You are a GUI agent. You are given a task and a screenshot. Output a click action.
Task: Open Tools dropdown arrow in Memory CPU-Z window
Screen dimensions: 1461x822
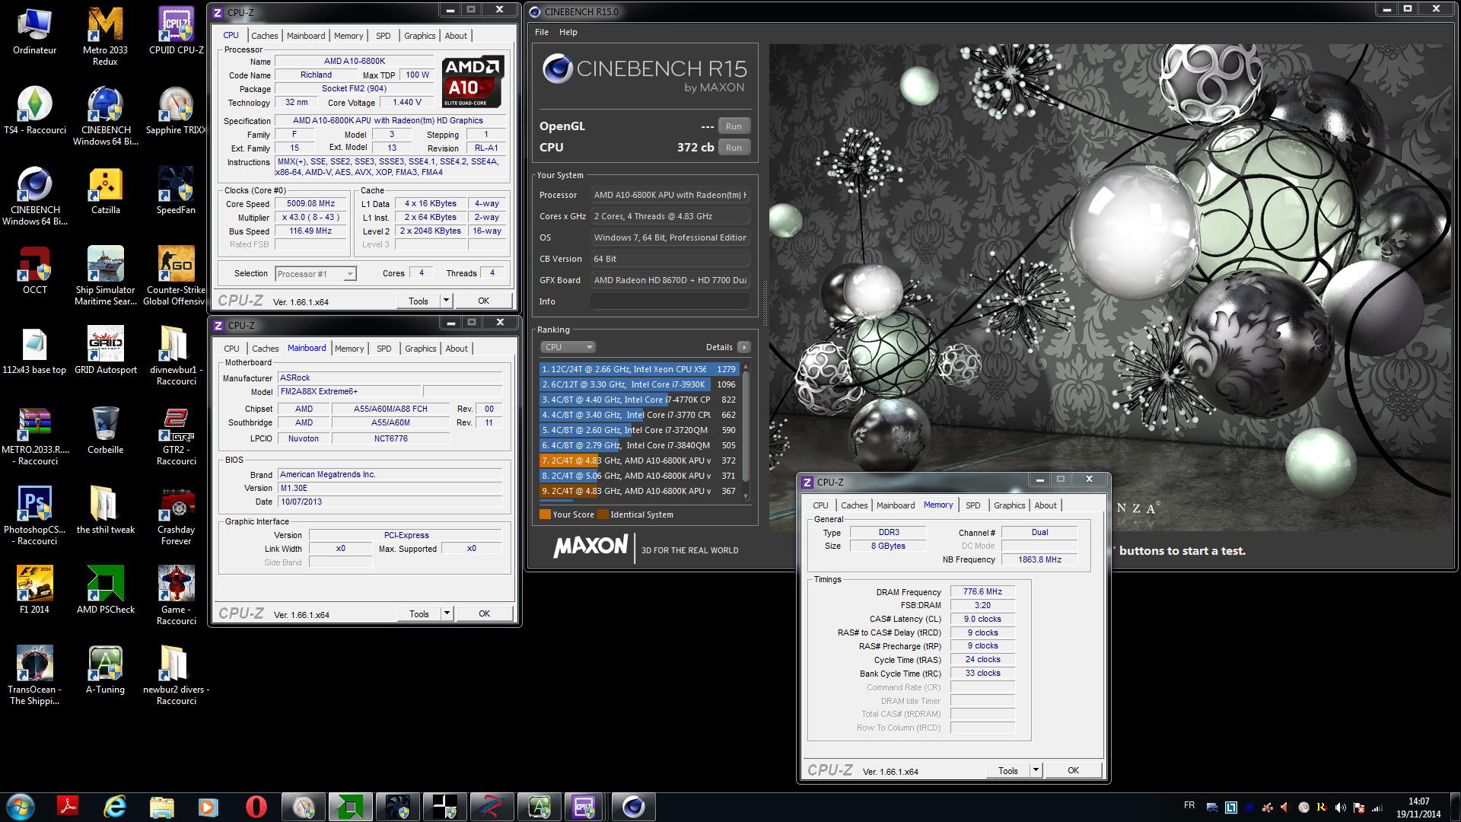coord(1036,770)
